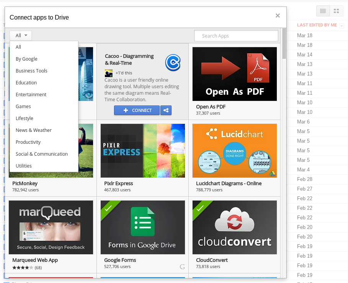
Task: Click the Mar 14 date in Drive list
Action: pyautogui.click(x=304, y=55)
